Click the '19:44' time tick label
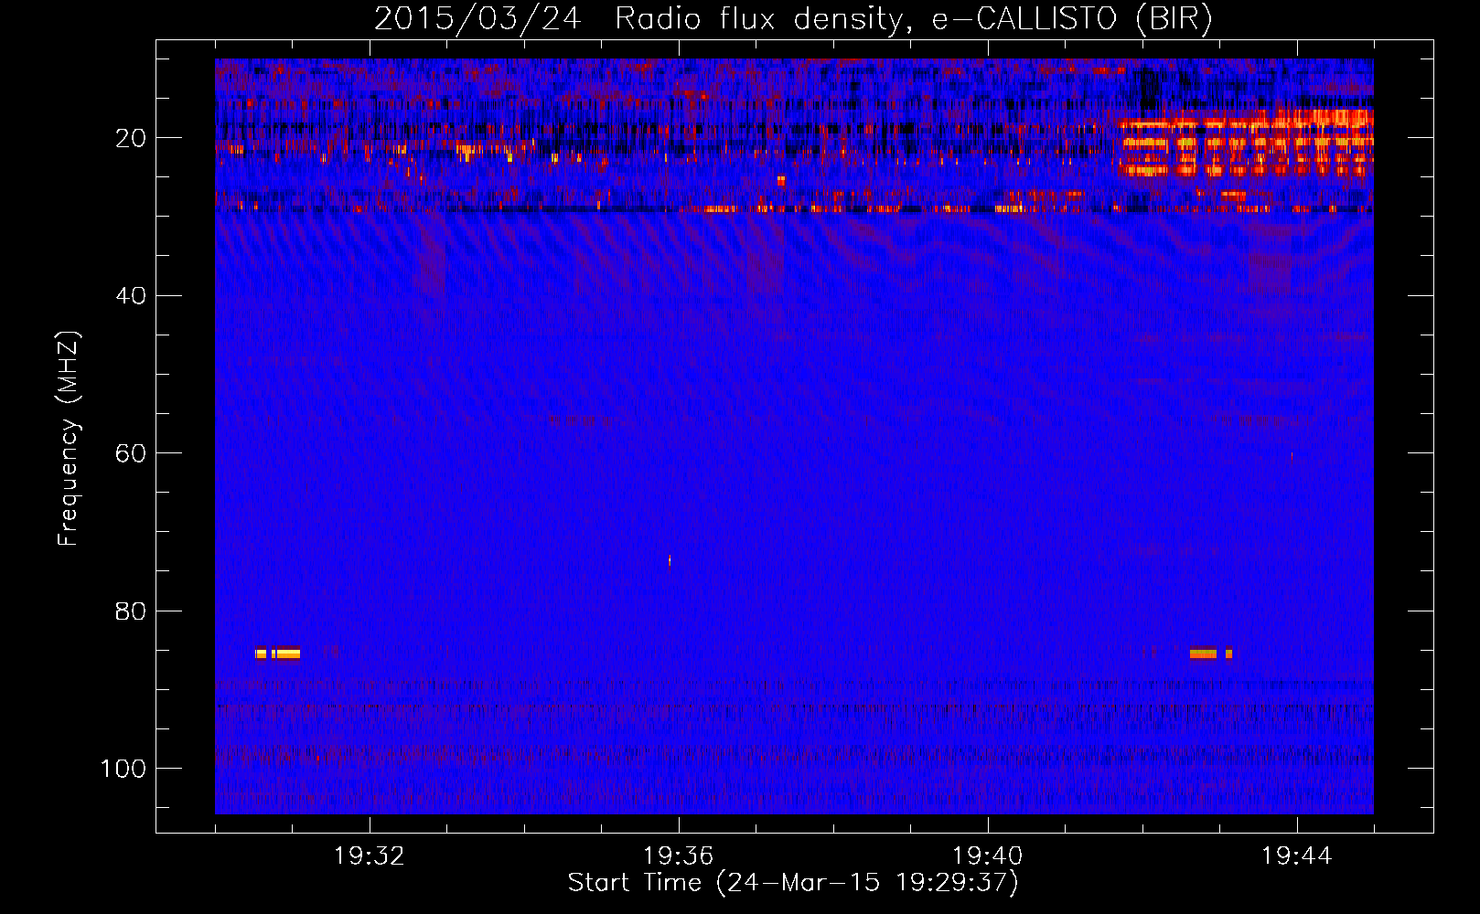 click(x=1297, y=856)
